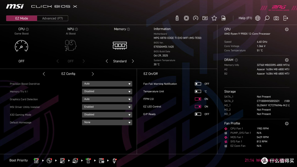Click SYS Fan 1 fan icon
This screenshot has width=297, height=167.
tap(226, 142)
